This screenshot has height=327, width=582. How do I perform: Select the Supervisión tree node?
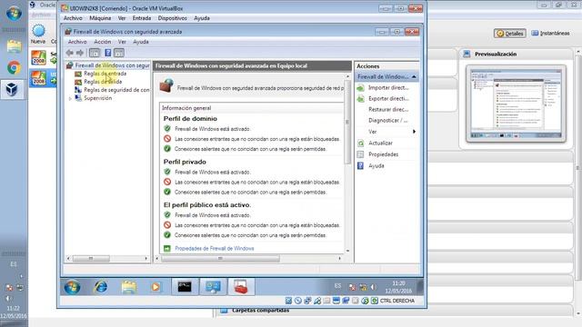pos(97,98)
